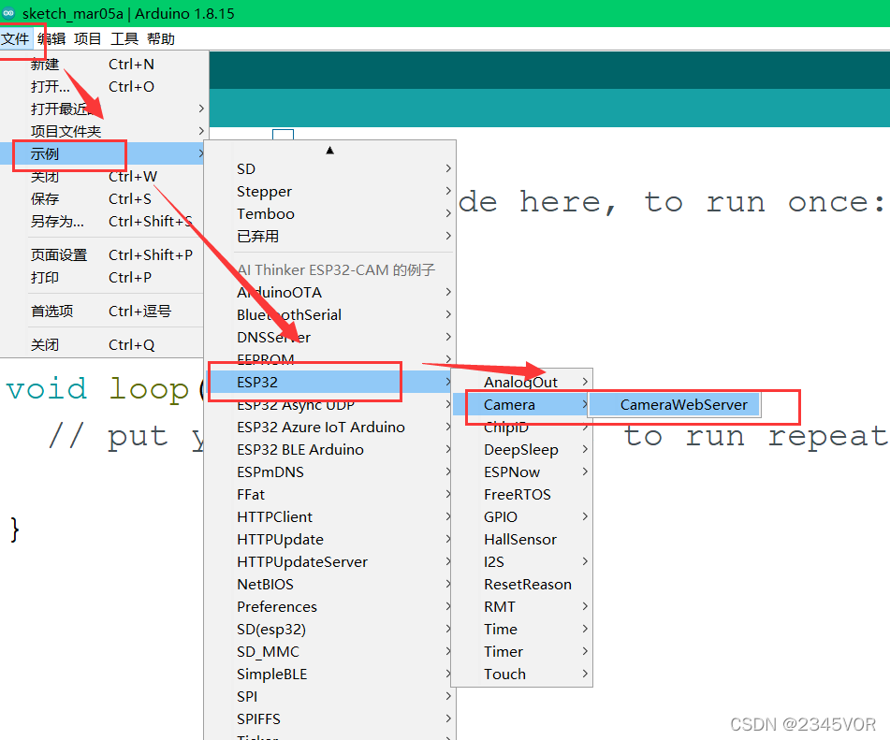Image resolution: width=890 pixels, height=740 pixels.
Task: Expand the Temboo examples submenu
Action: pos(329,213)
